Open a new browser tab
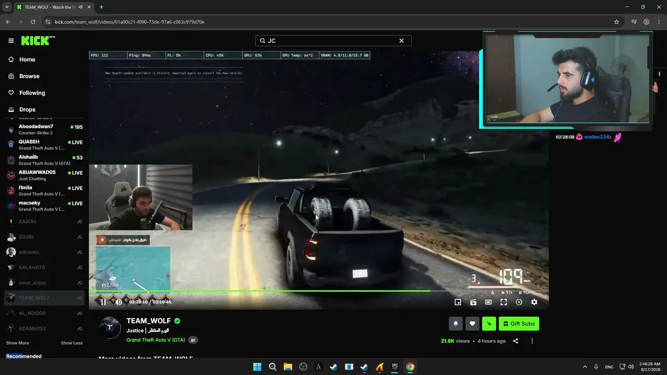The width and height of the screenshot is (667, 375). (x=101, y=7)
